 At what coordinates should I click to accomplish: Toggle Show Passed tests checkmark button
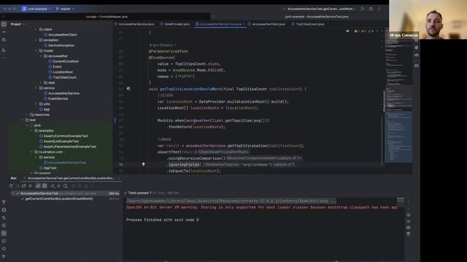(x=38, y=186)
